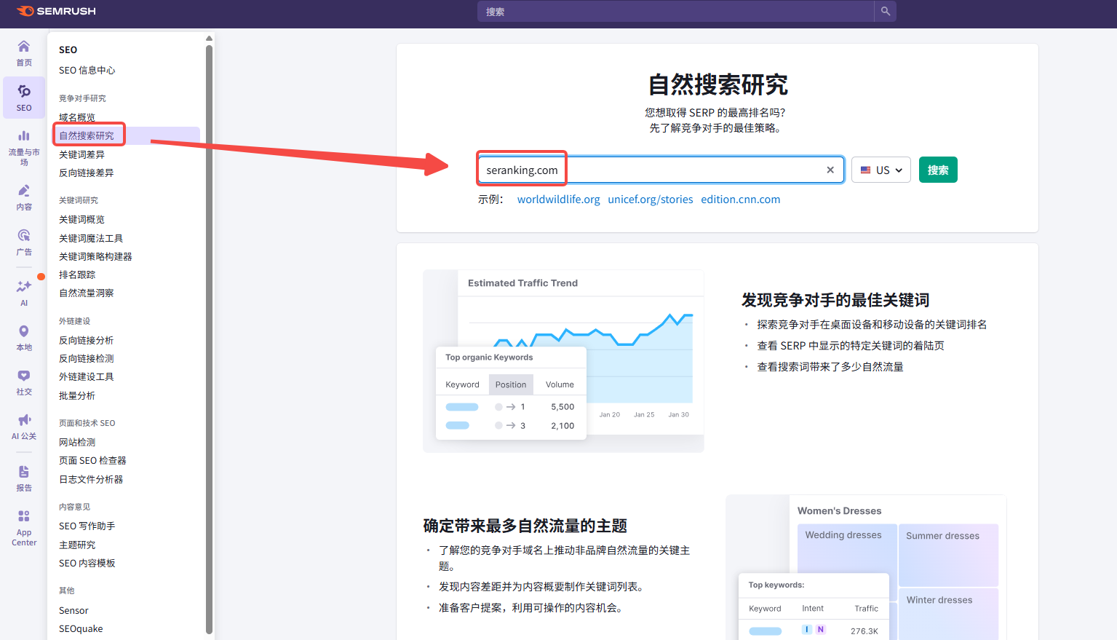Open the 广告 sidebar icon
The height and width of the screenshot is (640, 1117).
[24, 242]
